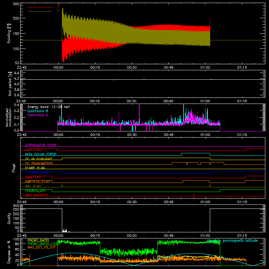Click 01:15 time label under Pointing plot
This screenshot has height=269, width=269.
242,68
